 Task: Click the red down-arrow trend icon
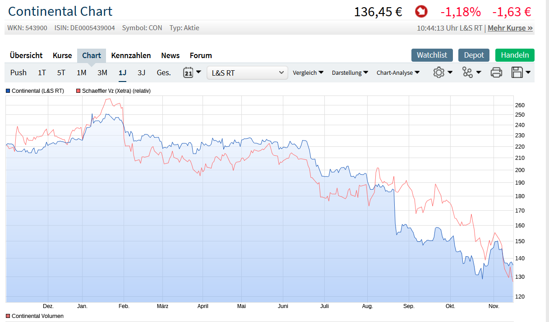coord(421,11)
